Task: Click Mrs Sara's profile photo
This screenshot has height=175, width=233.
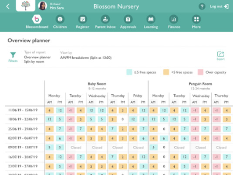Action: click(x=43, y=6)
